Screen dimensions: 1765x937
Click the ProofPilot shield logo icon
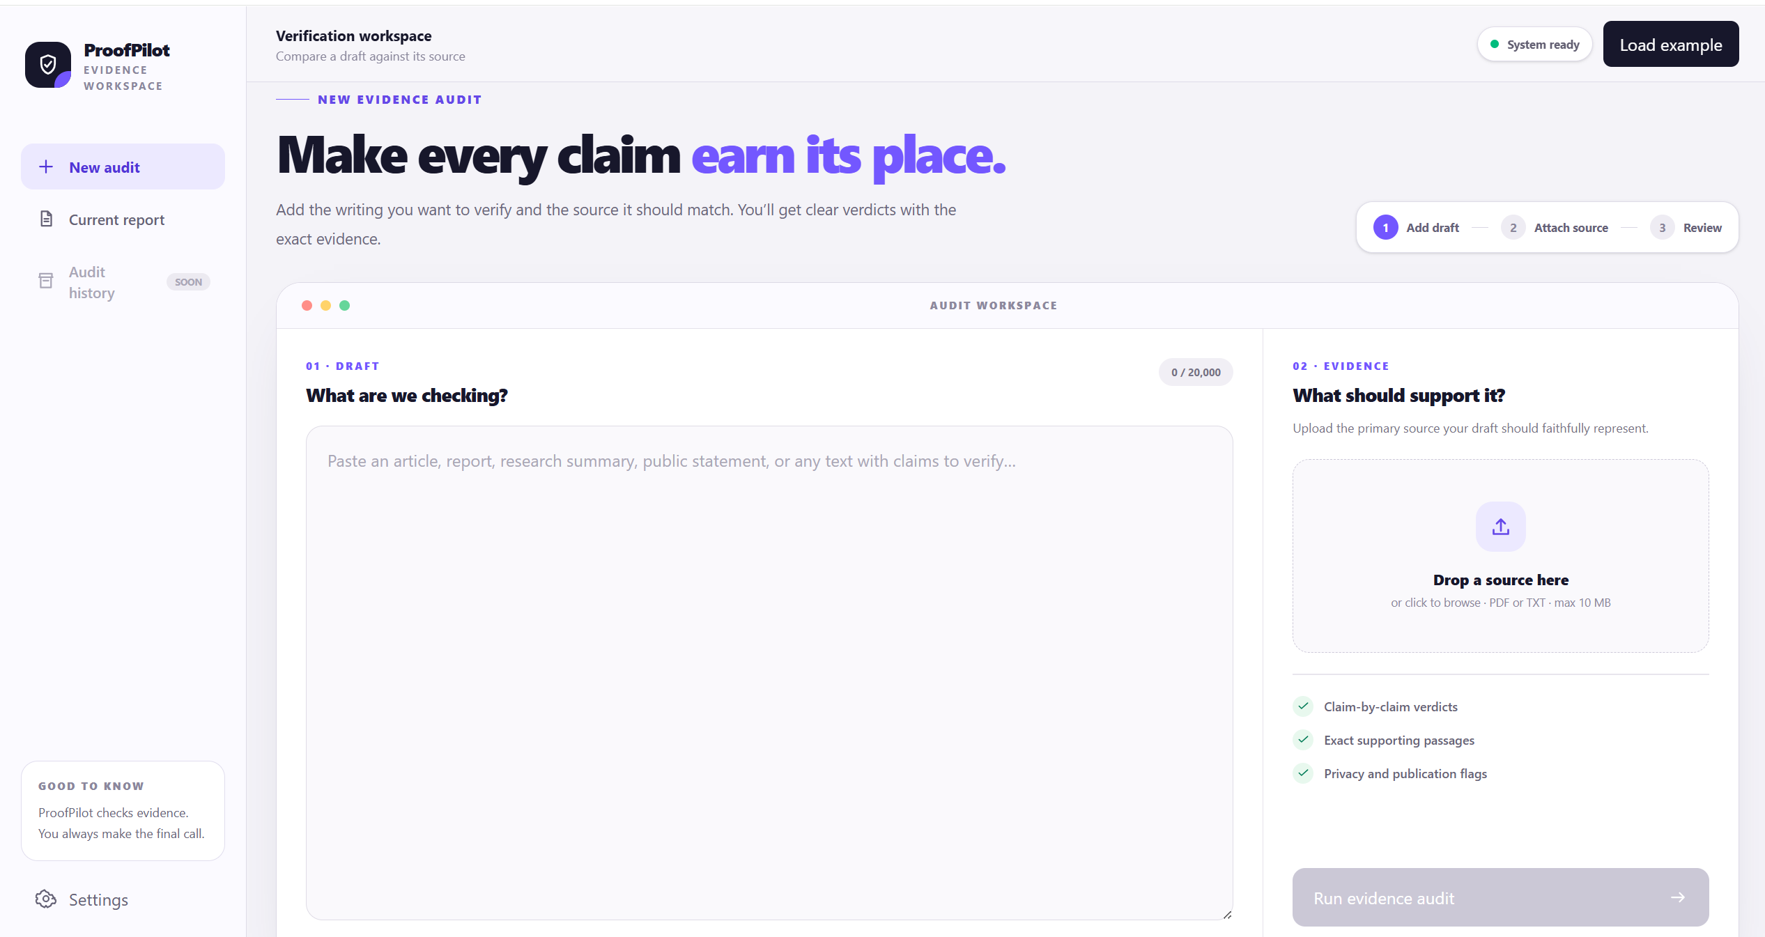[48, 65]
